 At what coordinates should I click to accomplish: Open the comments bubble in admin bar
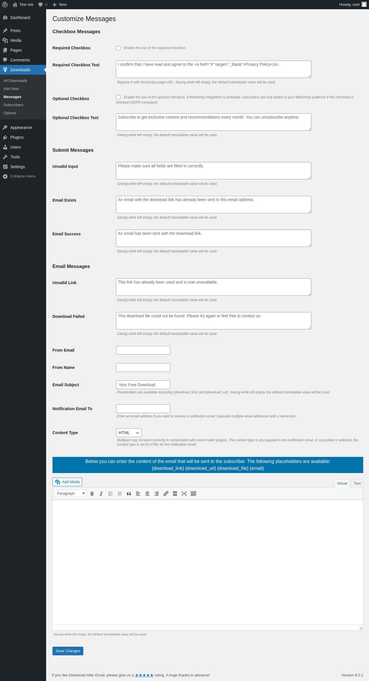pyautogui.click(x=43, y=5)
